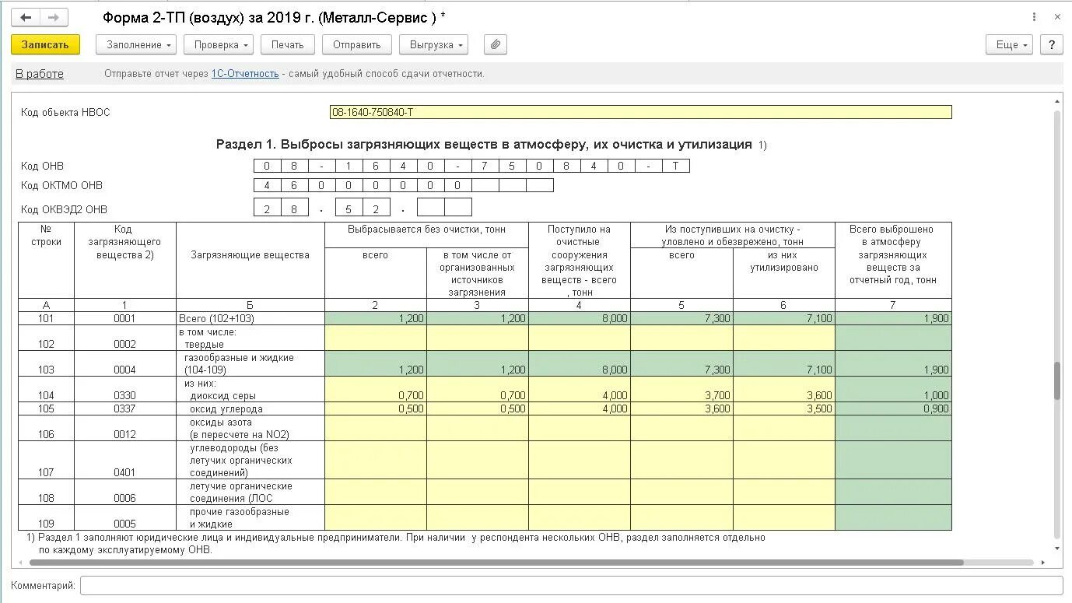Click the Отправить button
The width and height of the screenshot is (1072, 603).
tap(356, 44)
